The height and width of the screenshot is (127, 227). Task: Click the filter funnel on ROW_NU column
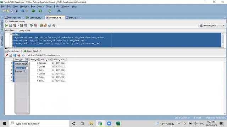pos(27,60)
